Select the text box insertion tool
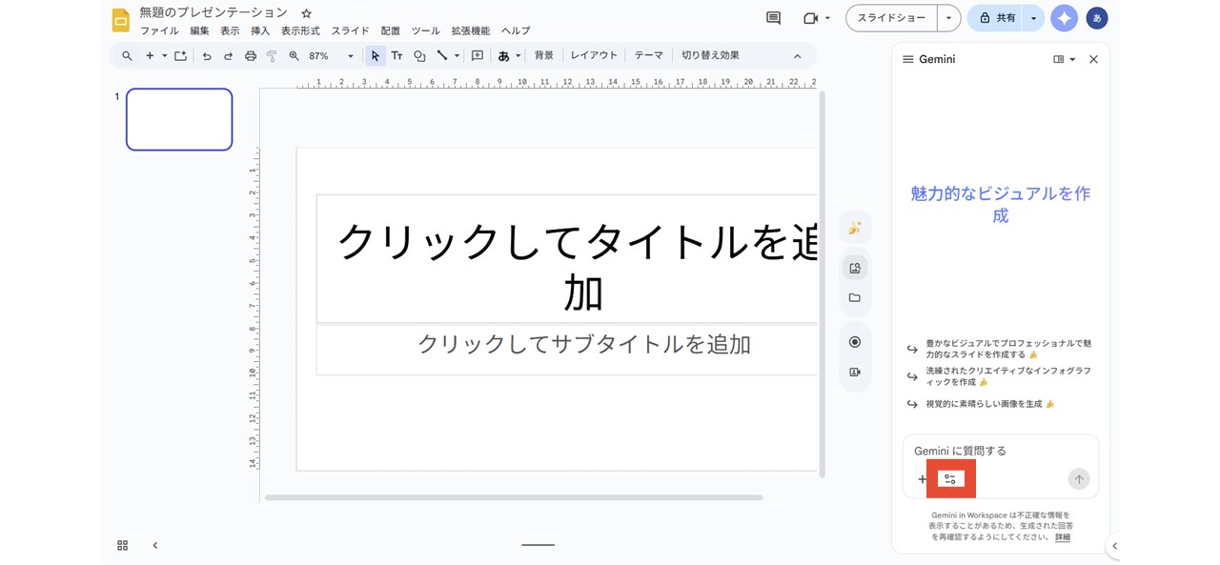The image size is (1220, 565). (397, 55)
